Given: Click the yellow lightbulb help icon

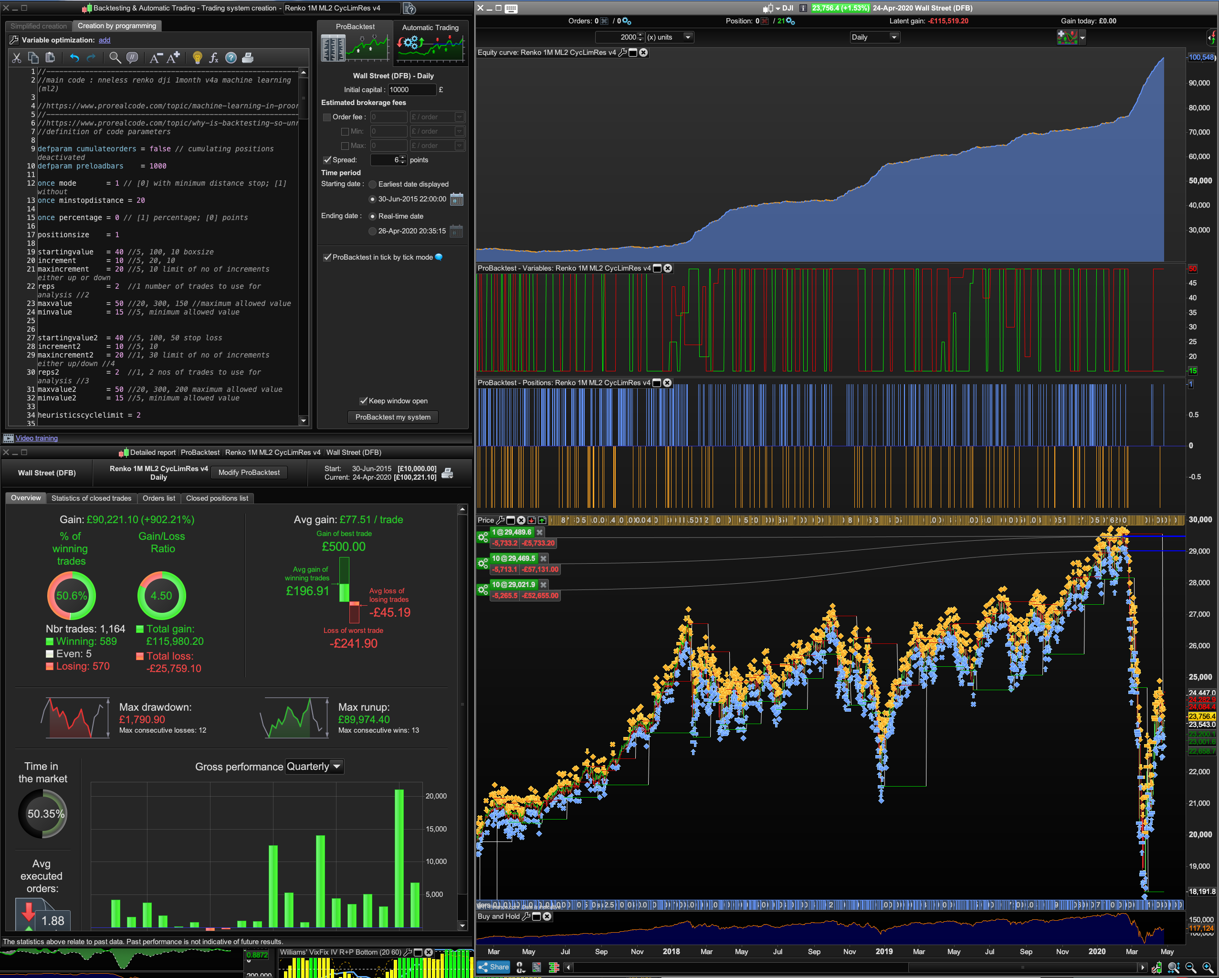Looking at the screenshot, I should click(197, 58).
